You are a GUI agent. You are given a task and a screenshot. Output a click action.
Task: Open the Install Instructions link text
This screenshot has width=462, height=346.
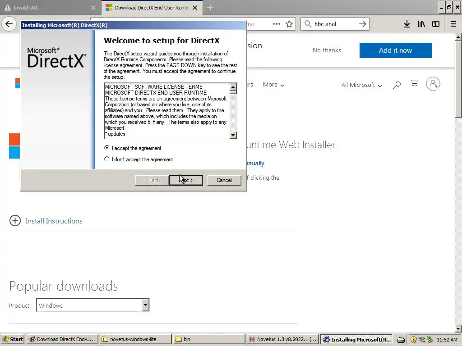click(54, 221)
